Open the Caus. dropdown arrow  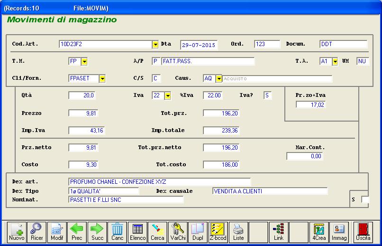pyautogui.click(x=219, y=78)
